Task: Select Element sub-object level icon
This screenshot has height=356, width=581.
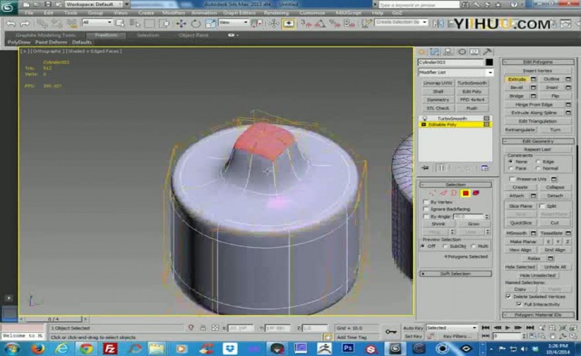Action: [x=476, y=193]
